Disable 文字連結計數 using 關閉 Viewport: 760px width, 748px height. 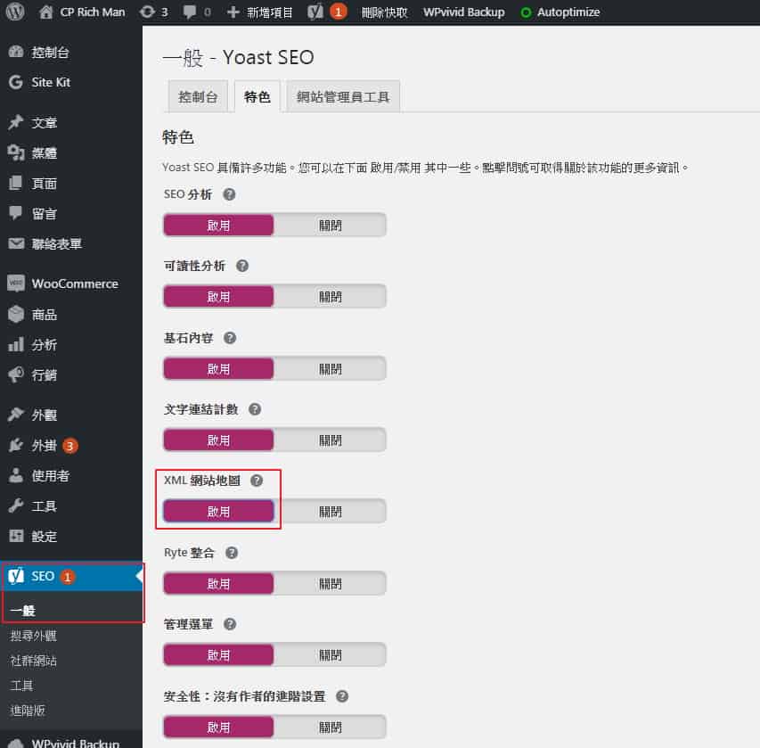pyautogui.click(x=330, y=440)
